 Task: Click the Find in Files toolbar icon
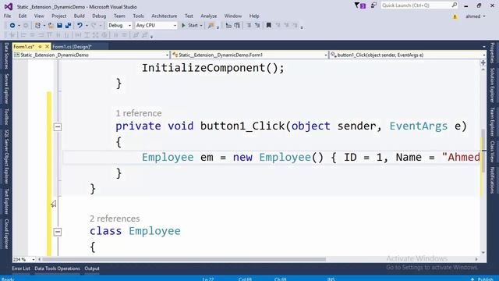coord(211,26)
